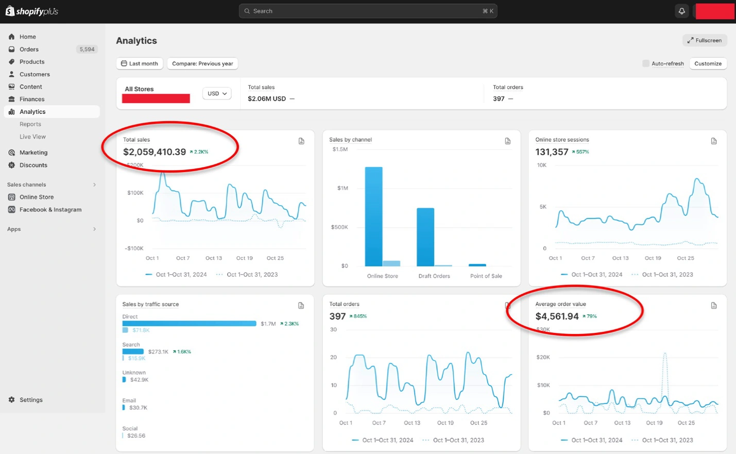
Task: Open report icon on Sales by traffic source
Action: [301, 306]
